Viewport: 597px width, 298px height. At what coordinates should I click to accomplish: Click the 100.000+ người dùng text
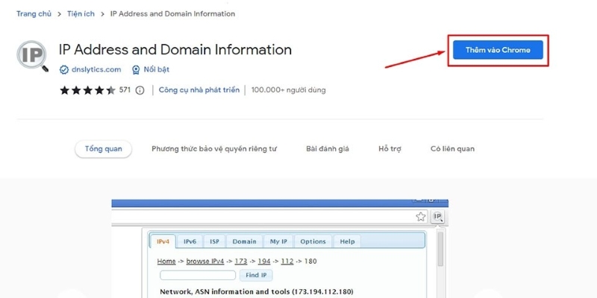pyautogui.click(x=288, y=90)
